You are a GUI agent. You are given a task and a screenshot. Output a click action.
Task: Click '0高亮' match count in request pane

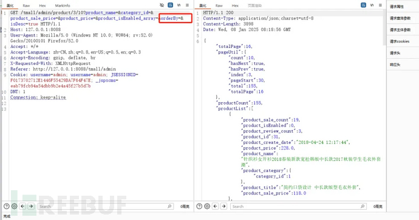(x=185, y=207)
